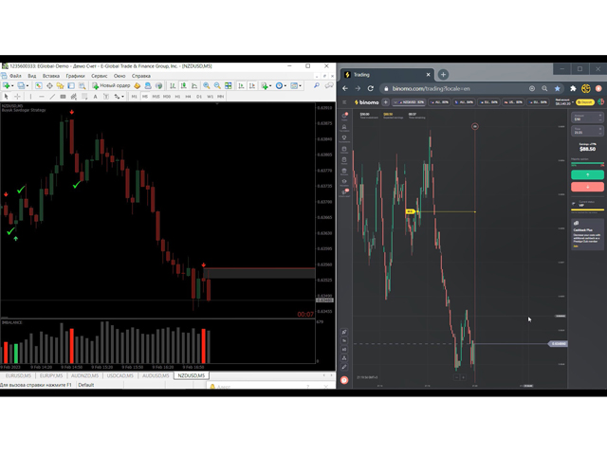Select the text label A tool
Viewport: 607px width, 455px height.
(x=95, y=97)
